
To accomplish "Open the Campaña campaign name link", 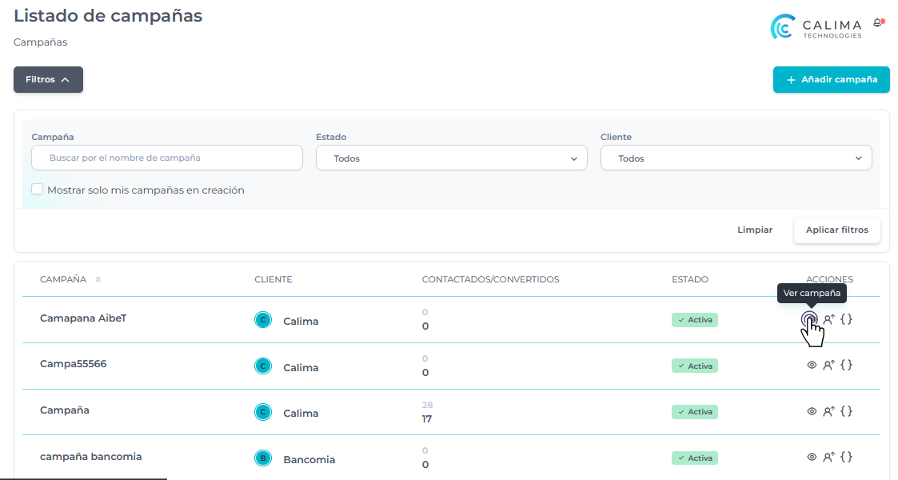I will click(65, 410).
